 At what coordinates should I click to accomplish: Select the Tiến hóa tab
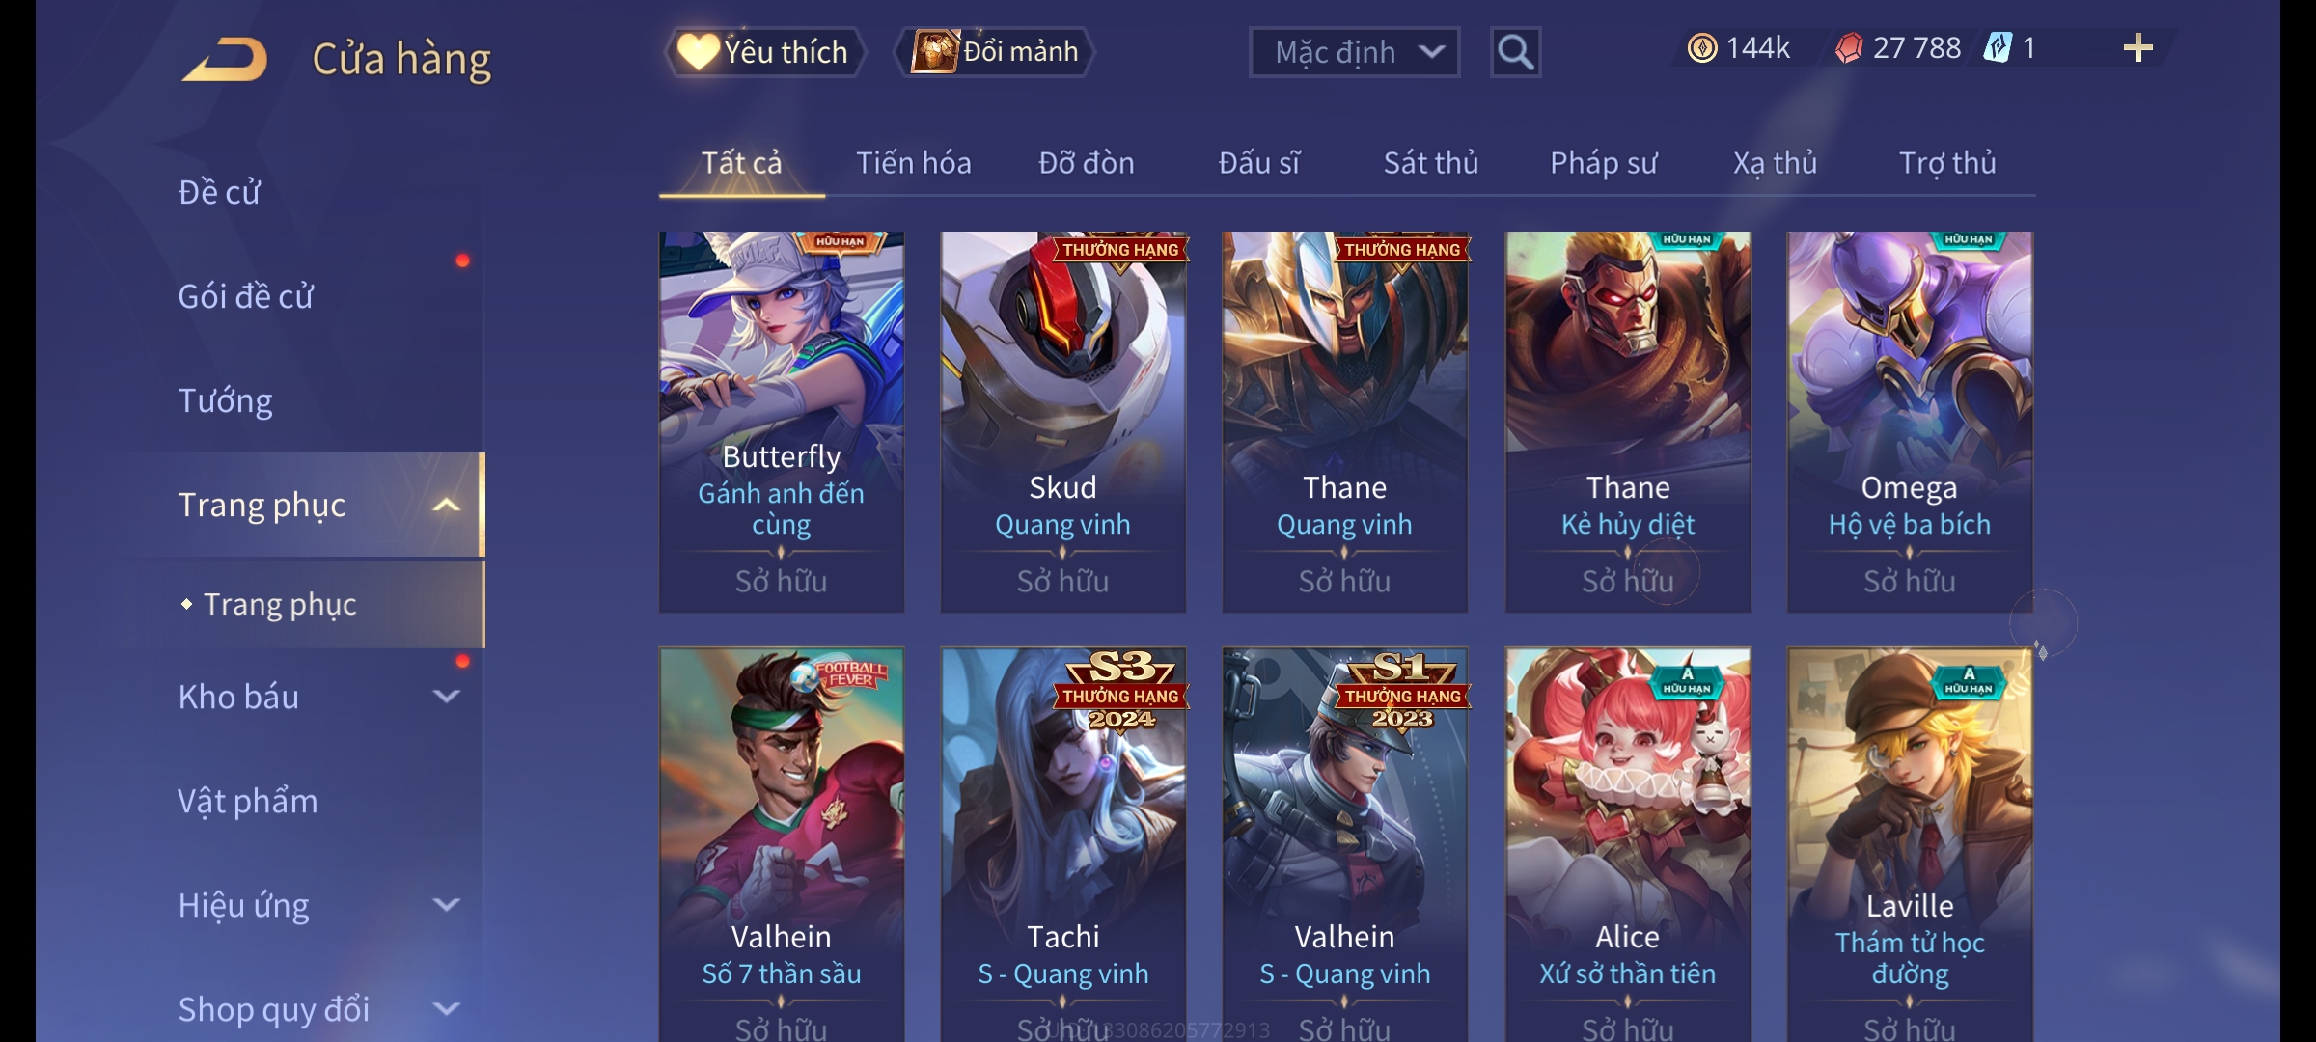click(x=913, y=163)
